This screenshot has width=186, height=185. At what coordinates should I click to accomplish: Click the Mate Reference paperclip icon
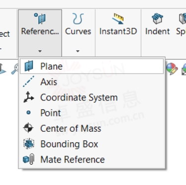click(x=29, y=159)
